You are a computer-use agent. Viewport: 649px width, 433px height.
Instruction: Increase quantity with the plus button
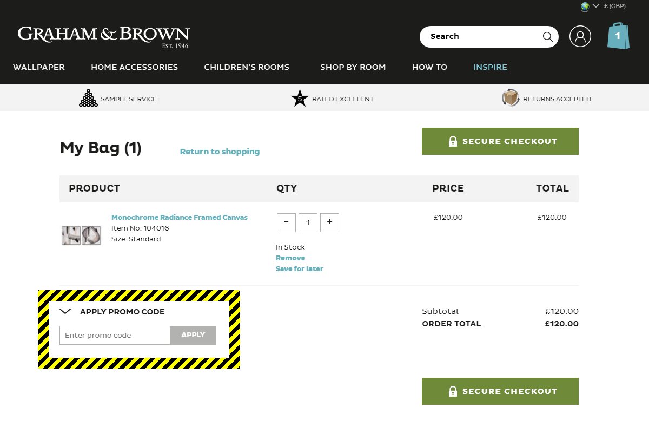click(x=329, y=222)
